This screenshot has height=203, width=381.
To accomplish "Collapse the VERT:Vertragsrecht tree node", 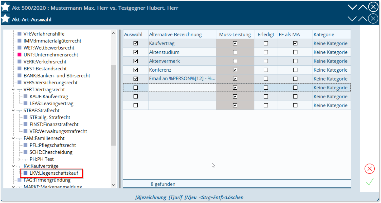I will click(x=13, y=89).
